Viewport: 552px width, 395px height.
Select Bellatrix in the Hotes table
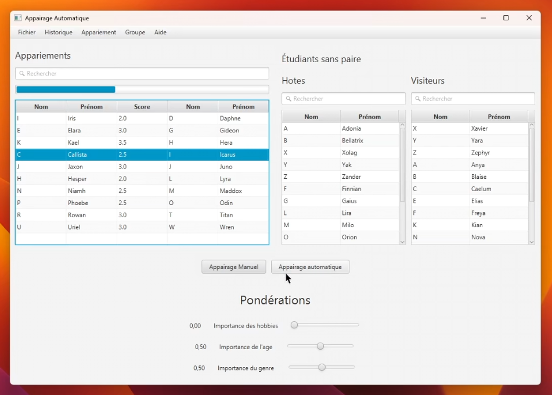click(351, 141)
